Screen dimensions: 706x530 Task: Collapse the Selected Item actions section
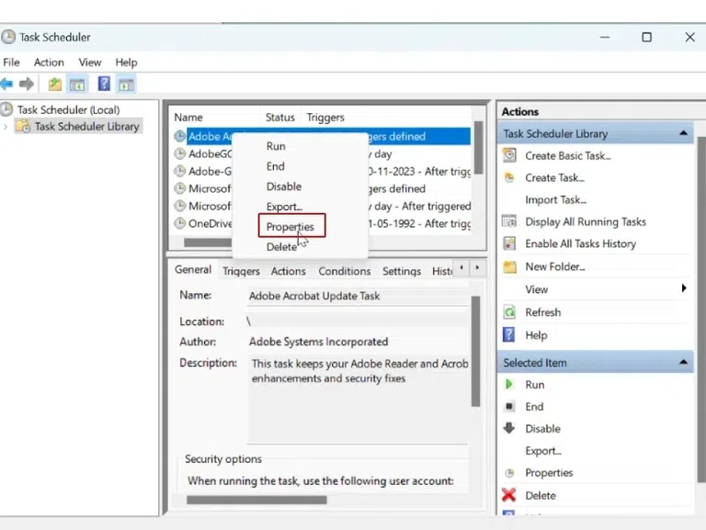(683, 362)
